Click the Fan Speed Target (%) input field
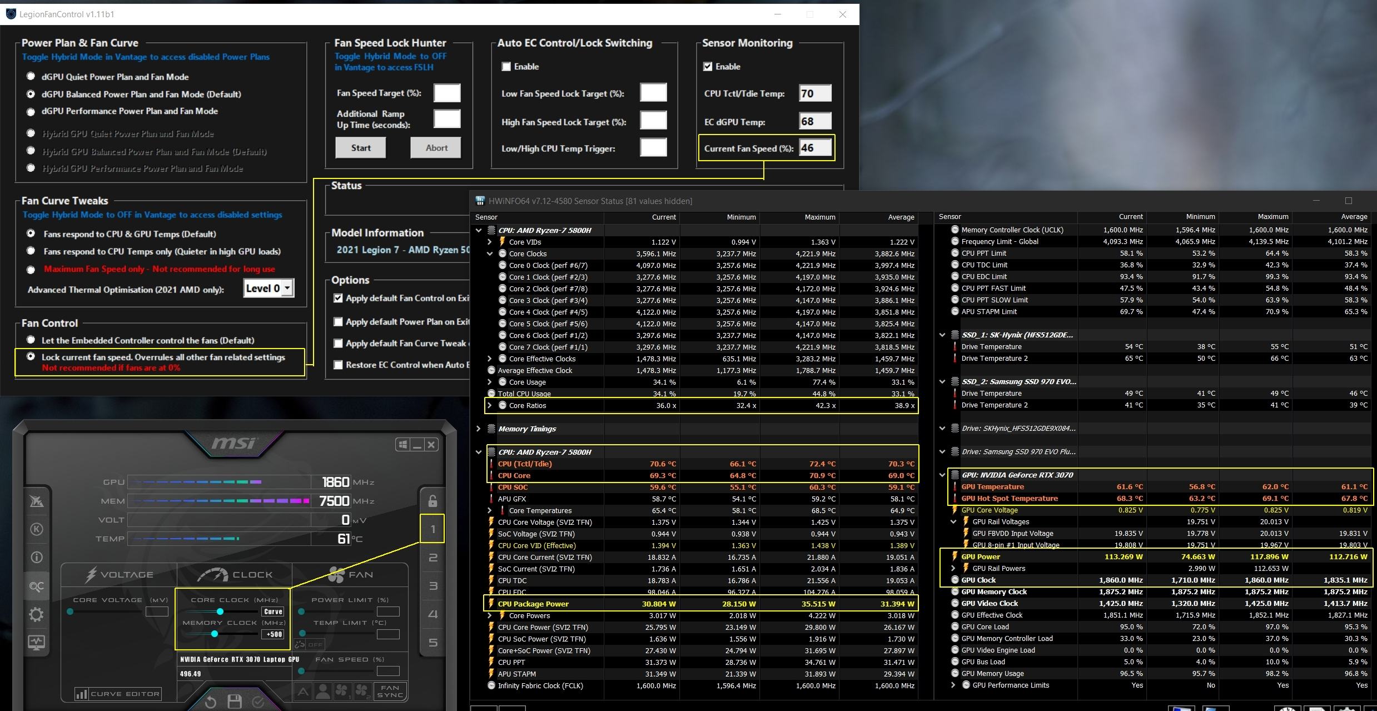 [x=447, y=93]
